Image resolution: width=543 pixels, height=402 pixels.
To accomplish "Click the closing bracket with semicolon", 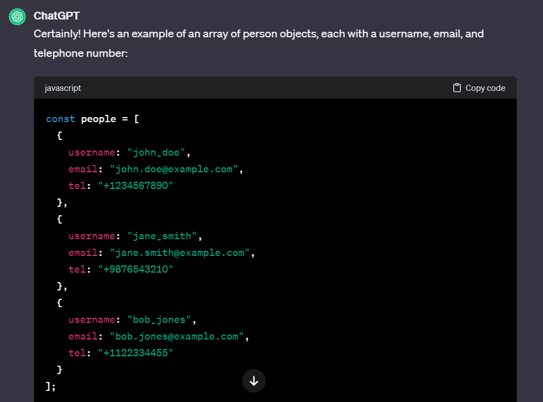I will click(51, 386).
